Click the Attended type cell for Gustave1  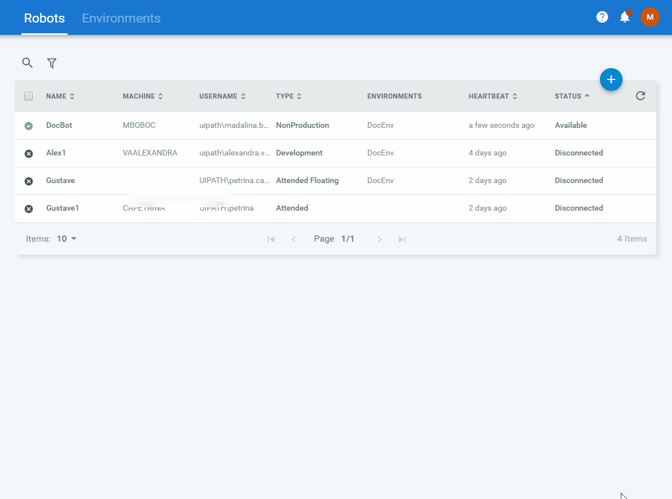pyautogui.click(x=292, y=208)
